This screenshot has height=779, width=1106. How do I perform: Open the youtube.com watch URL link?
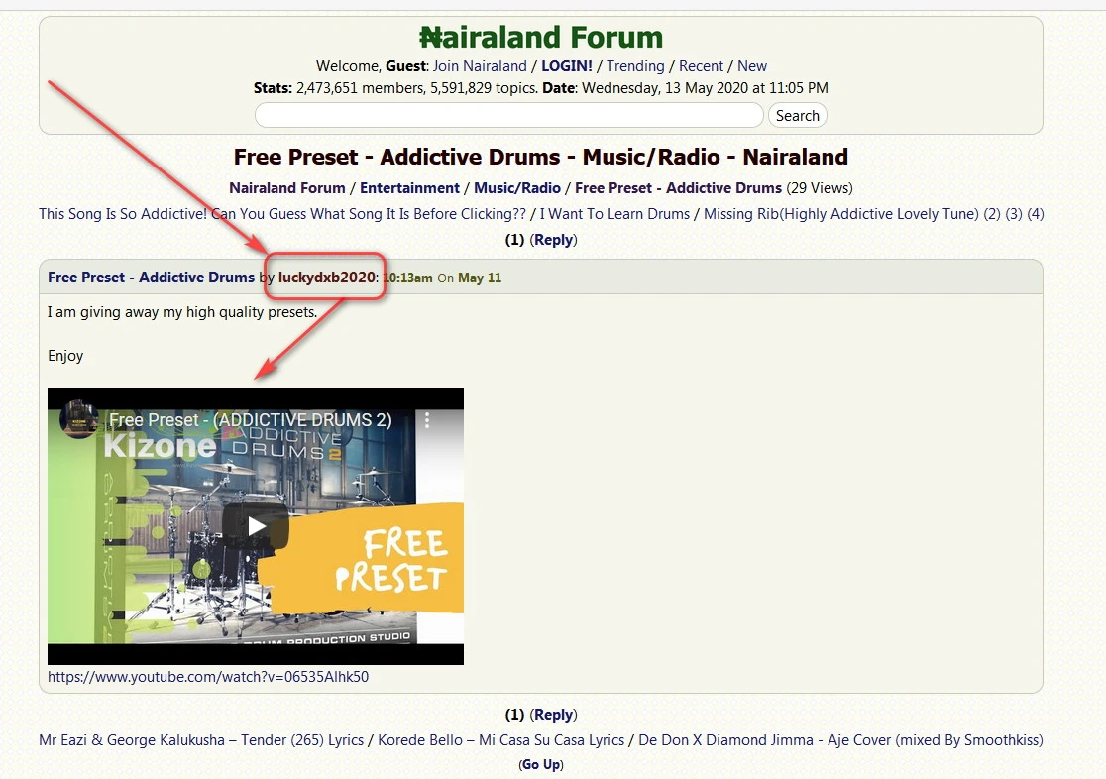(208, 677)
